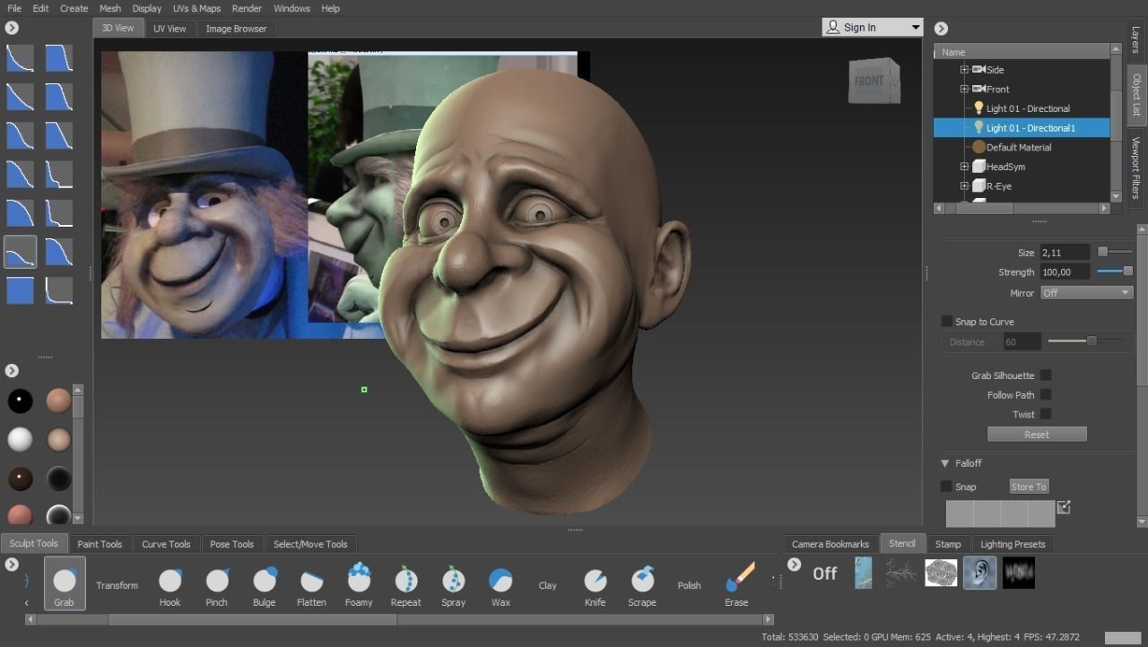Choose the Polish tool
The width and height of the screenshot is (1148, 647).
(690, 585)
